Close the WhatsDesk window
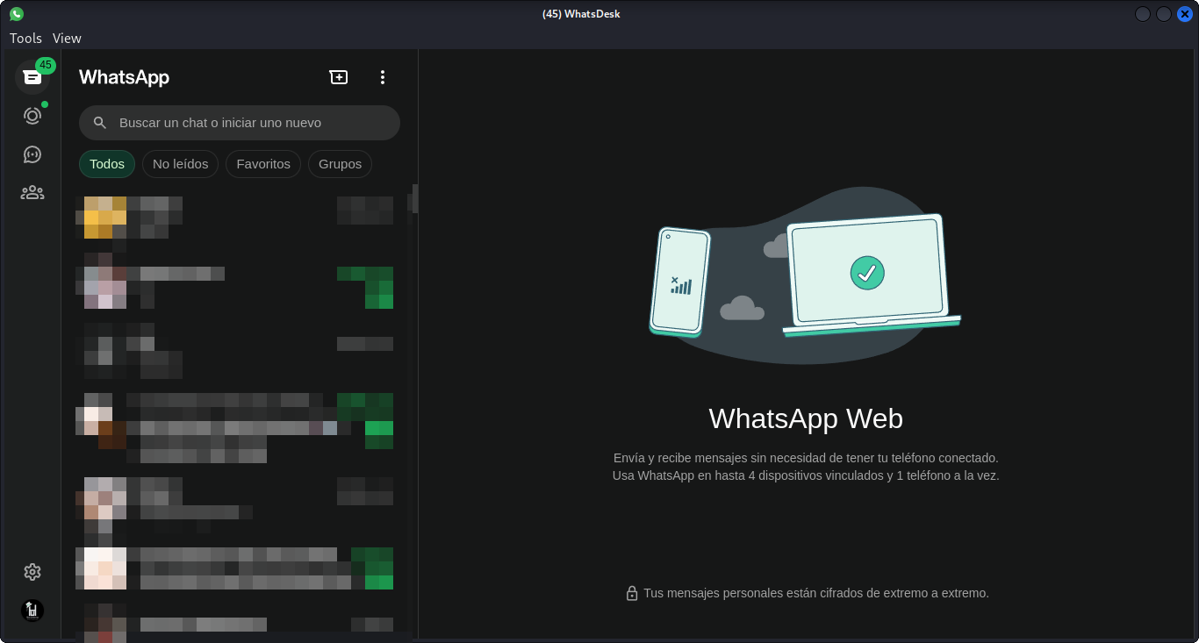 tap(1185, 14)
